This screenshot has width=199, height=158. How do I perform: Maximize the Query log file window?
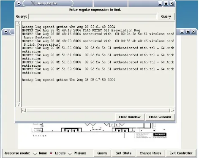[166, 3]
